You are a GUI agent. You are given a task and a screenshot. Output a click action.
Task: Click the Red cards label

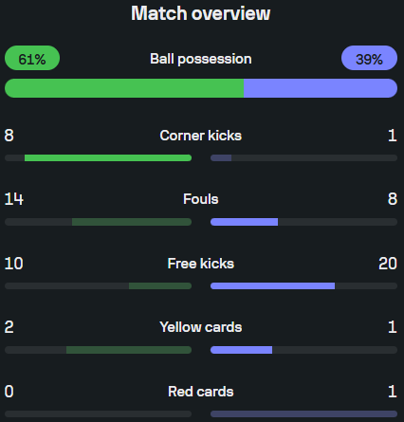201,392
